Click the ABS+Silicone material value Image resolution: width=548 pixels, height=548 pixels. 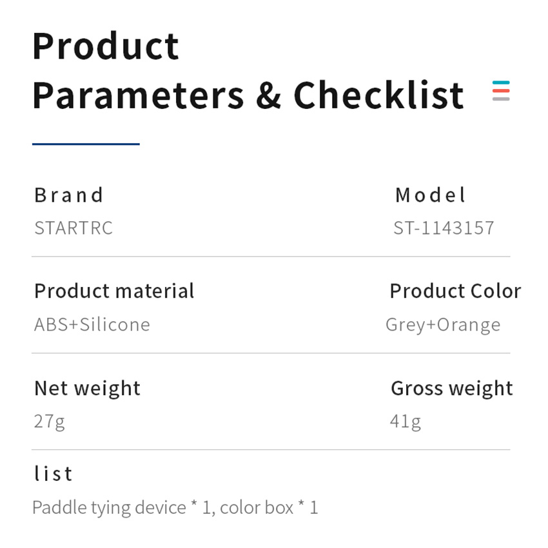[92, 324]
